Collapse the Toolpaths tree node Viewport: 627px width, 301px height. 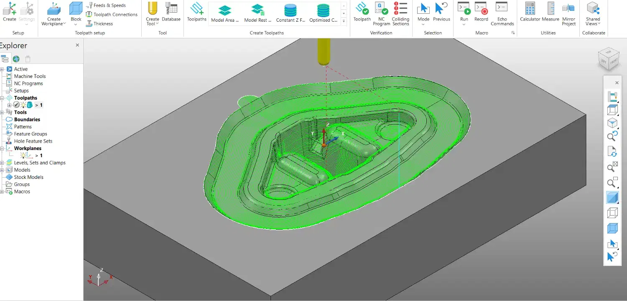(x=2, y=98)
